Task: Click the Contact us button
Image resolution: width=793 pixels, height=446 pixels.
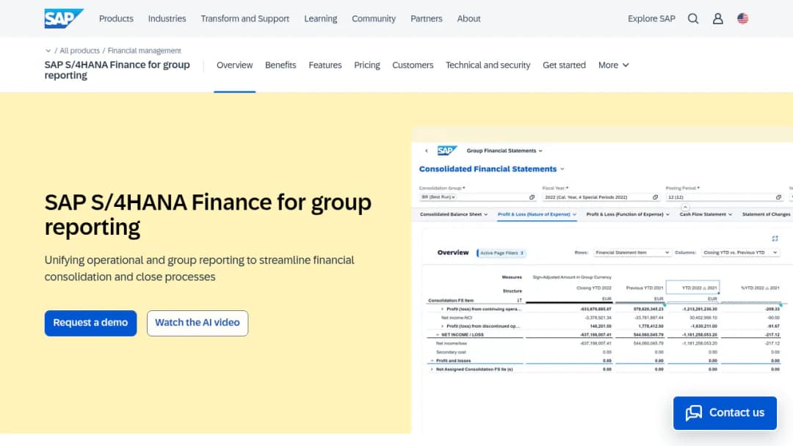Action: (x=725, y=413)
